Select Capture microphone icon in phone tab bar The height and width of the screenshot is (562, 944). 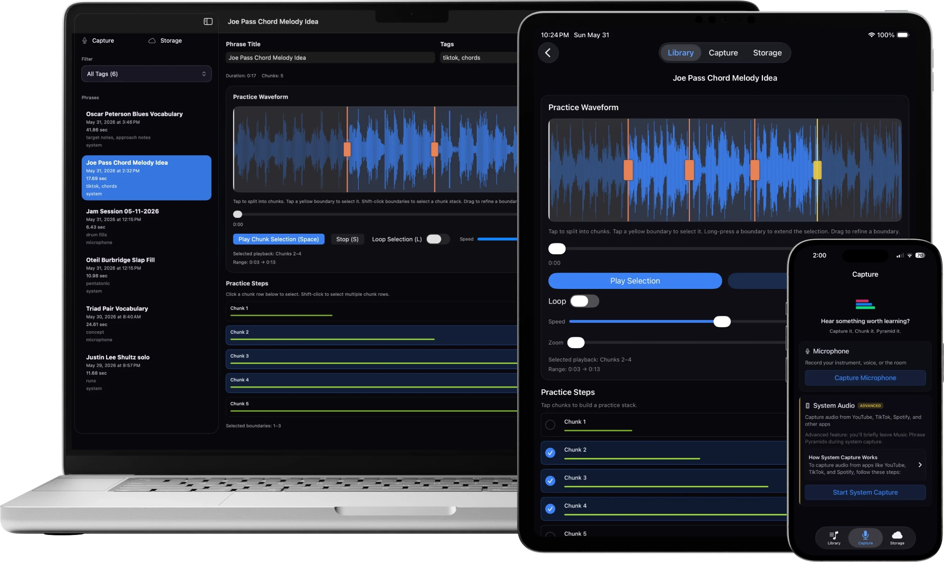click(865, 538)
